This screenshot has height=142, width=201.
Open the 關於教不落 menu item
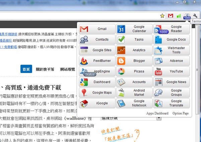pos(45,69)
